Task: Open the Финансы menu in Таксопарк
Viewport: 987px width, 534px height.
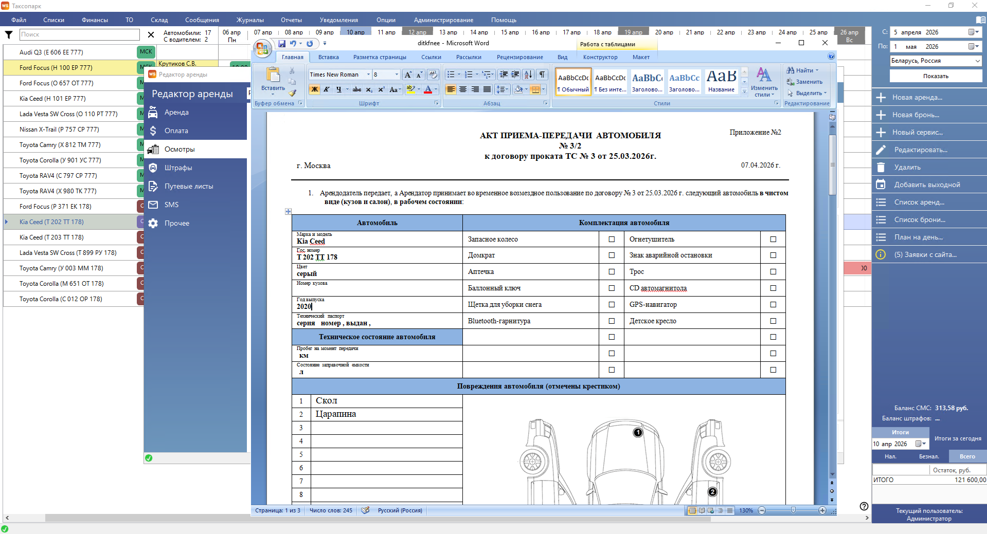Action: (x=95, y=20)
